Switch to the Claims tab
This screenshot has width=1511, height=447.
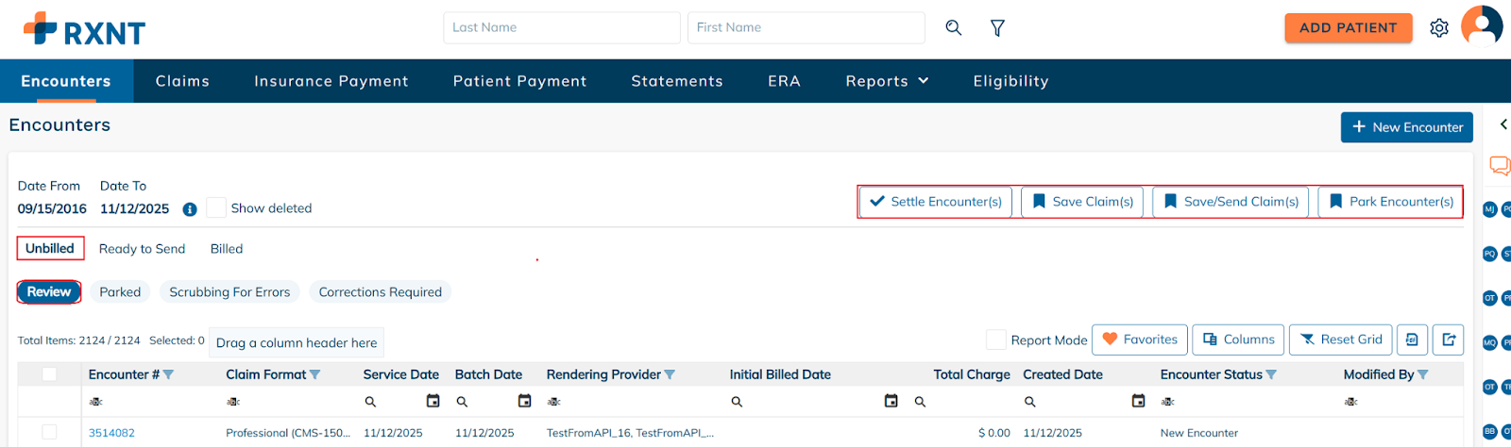tap(182, 81)
